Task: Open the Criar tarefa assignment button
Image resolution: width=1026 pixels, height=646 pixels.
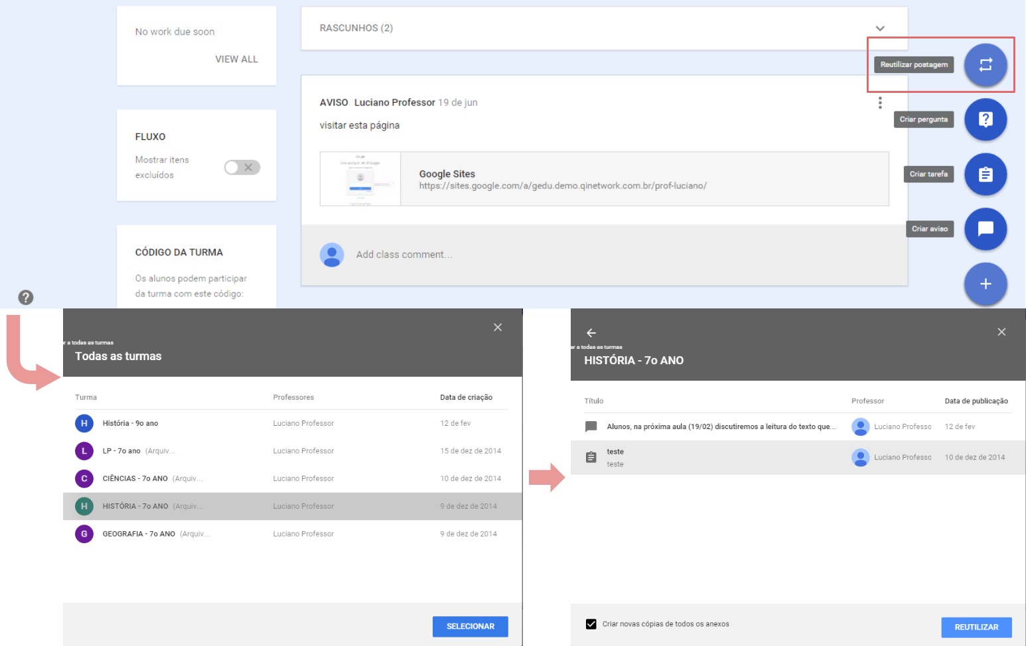Action: click(x=986, y=174)
